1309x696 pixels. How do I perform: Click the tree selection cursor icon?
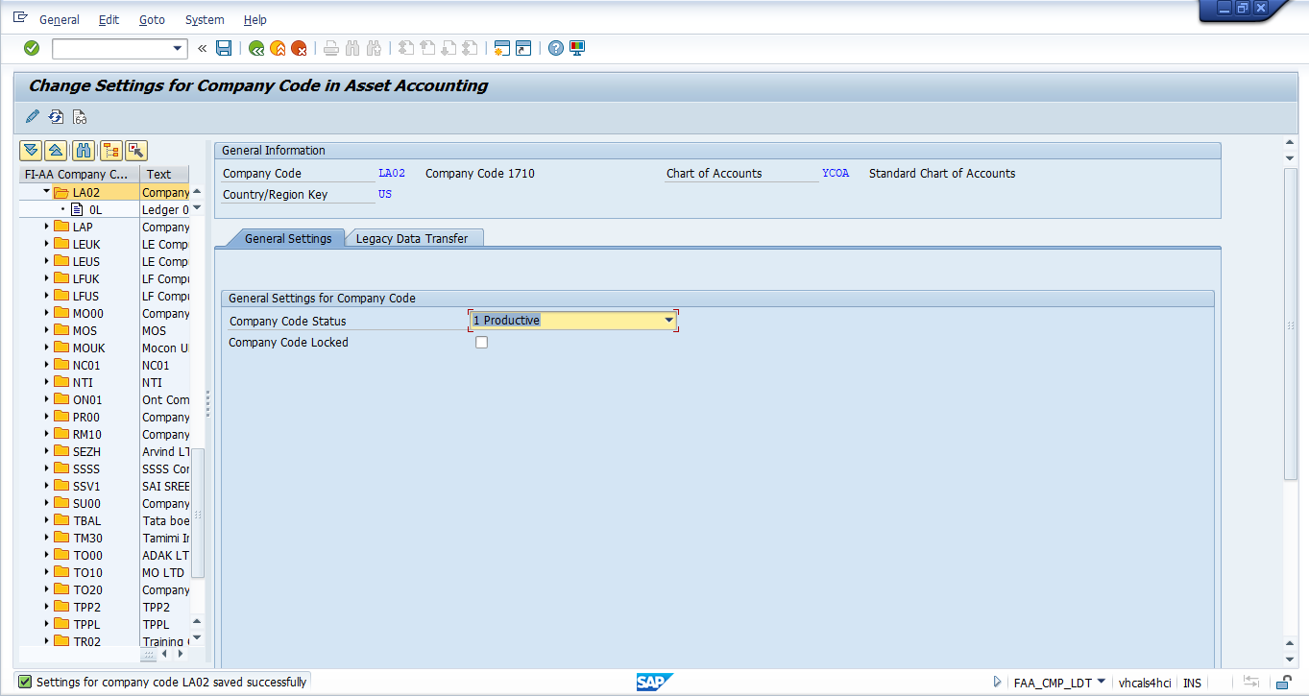[136, 150]
